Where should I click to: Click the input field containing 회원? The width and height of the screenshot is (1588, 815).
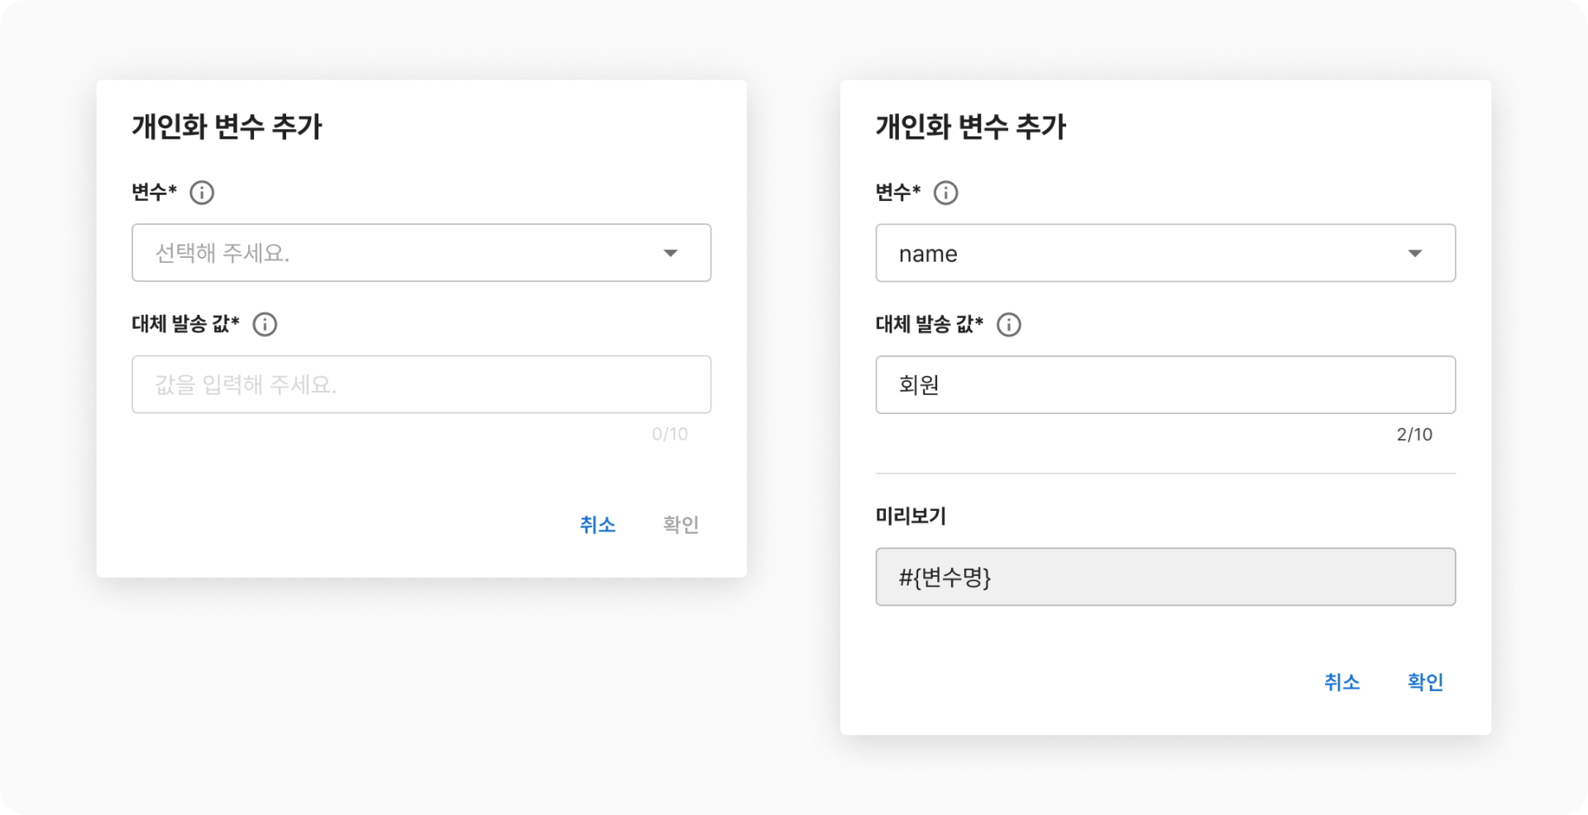[1165, 384]
